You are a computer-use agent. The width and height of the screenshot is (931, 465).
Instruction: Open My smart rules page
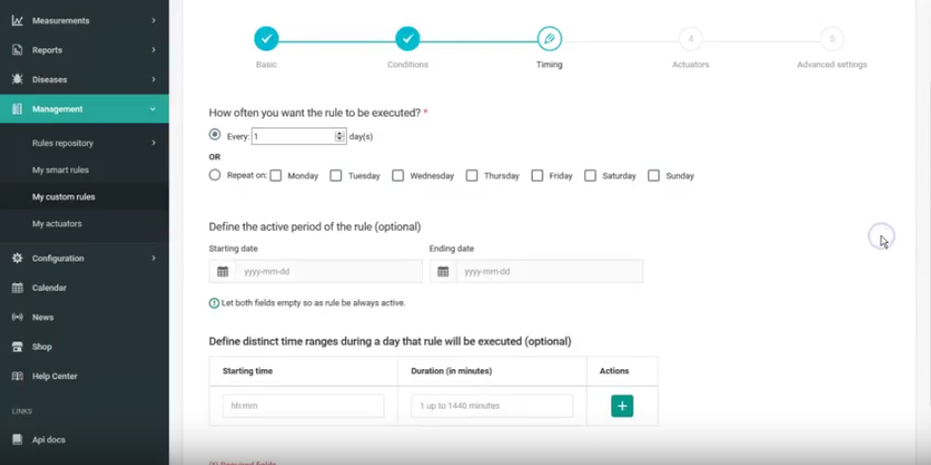(60, 170)
